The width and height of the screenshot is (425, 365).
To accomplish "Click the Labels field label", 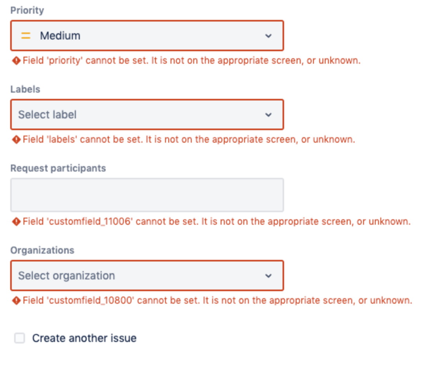I will 25,89.
